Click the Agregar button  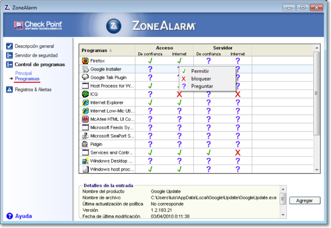(304, 200)
